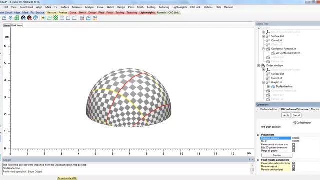Toggle Preserve unit structure size checkbox
The width and height of the screenshot is (320, 180).
coord(293,144)
